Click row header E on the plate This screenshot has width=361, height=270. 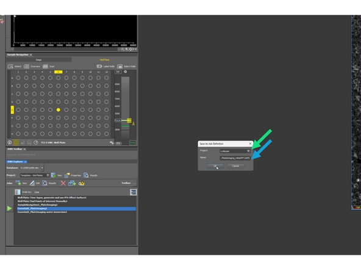[x=12, y=109]
